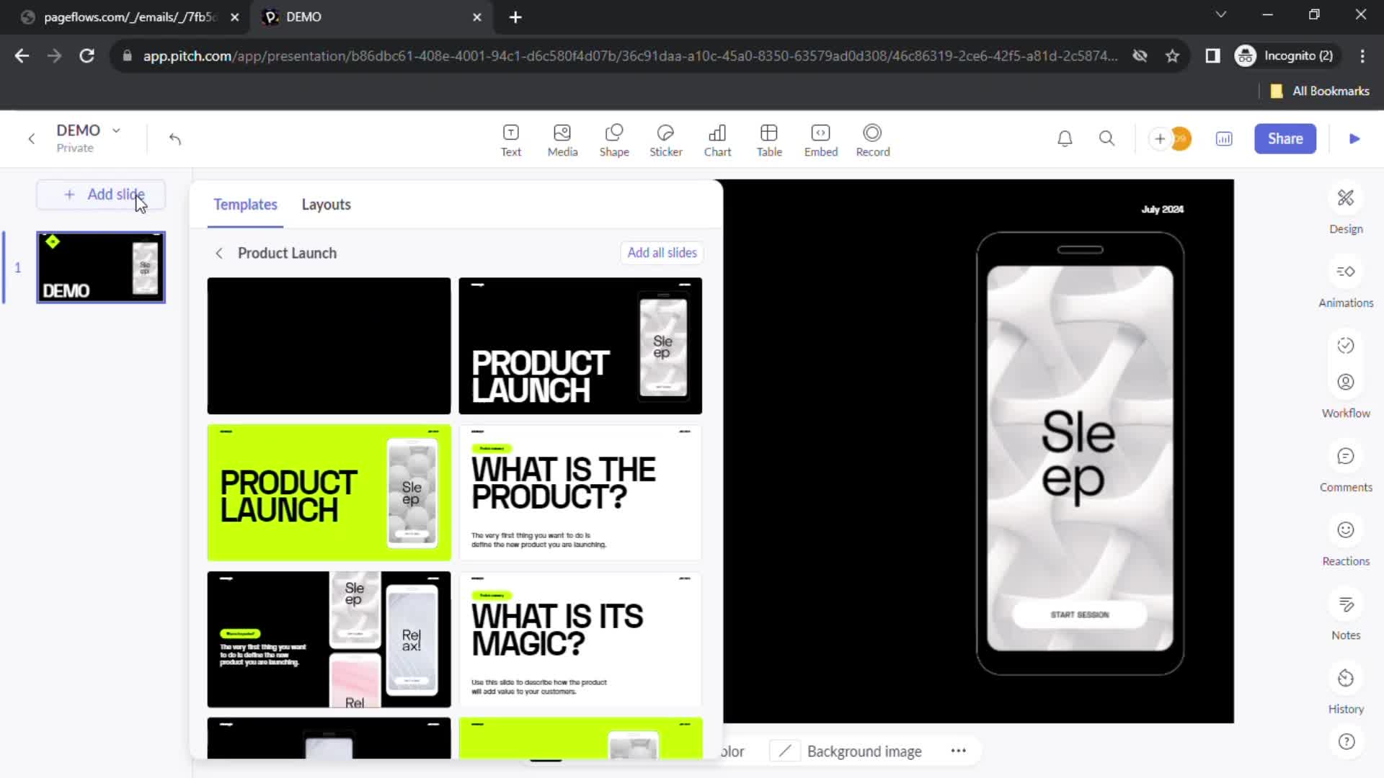Click the Templates tab

tap(245, 205)
